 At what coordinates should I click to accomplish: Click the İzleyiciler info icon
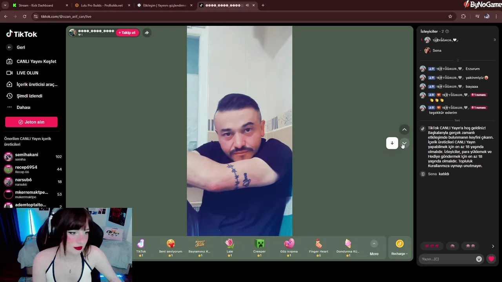tap(447, 31)
